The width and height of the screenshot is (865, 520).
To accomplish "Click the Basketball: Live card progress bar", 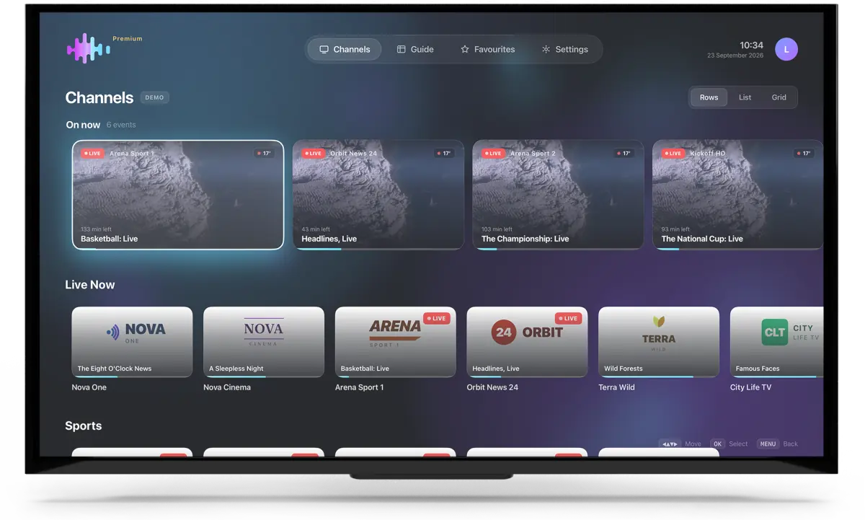I will pos(178,248).
